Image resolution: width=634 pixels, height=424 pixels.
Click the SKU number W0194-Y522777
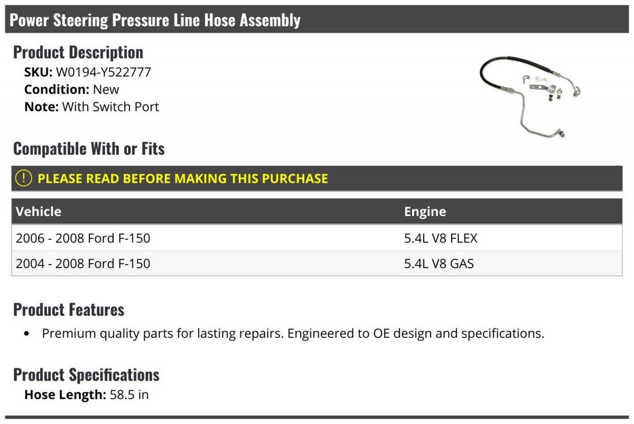click(x=104, y=72)
